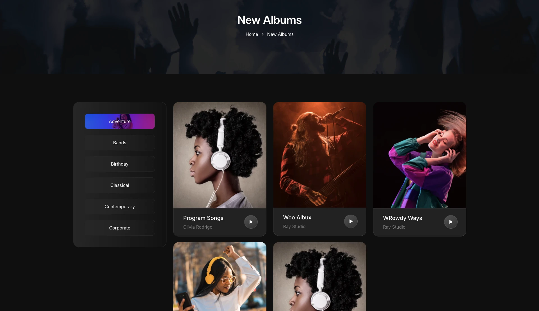Open the Woo Albux singer cover image
The height and width of the screenshot is (311, 539).
320,155
